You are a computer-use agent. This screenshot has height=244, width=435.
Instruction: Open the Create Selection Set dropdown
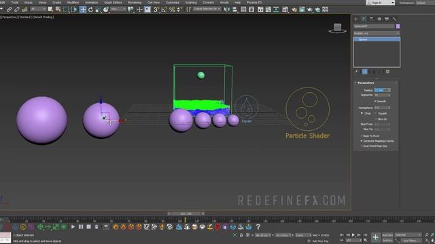[x=207, y=9]
